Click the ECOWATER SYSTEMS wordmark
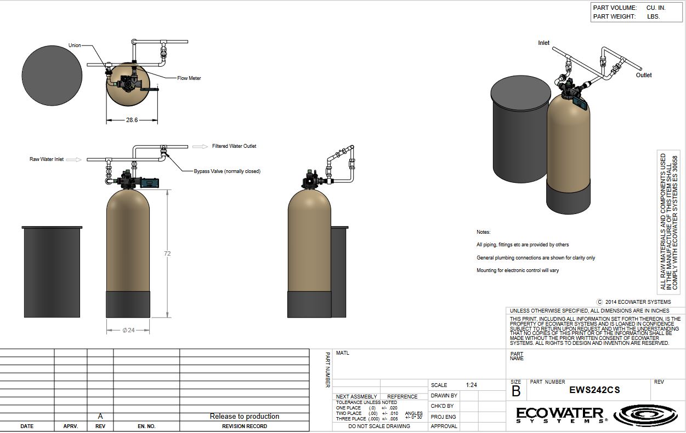The height and width of the screenshot is (433, 686). pos(561,415)
